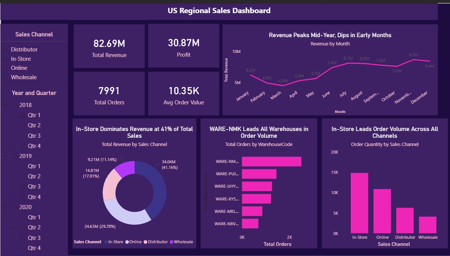Click the Total Orders by WarehouseCode subtitle

259,145
